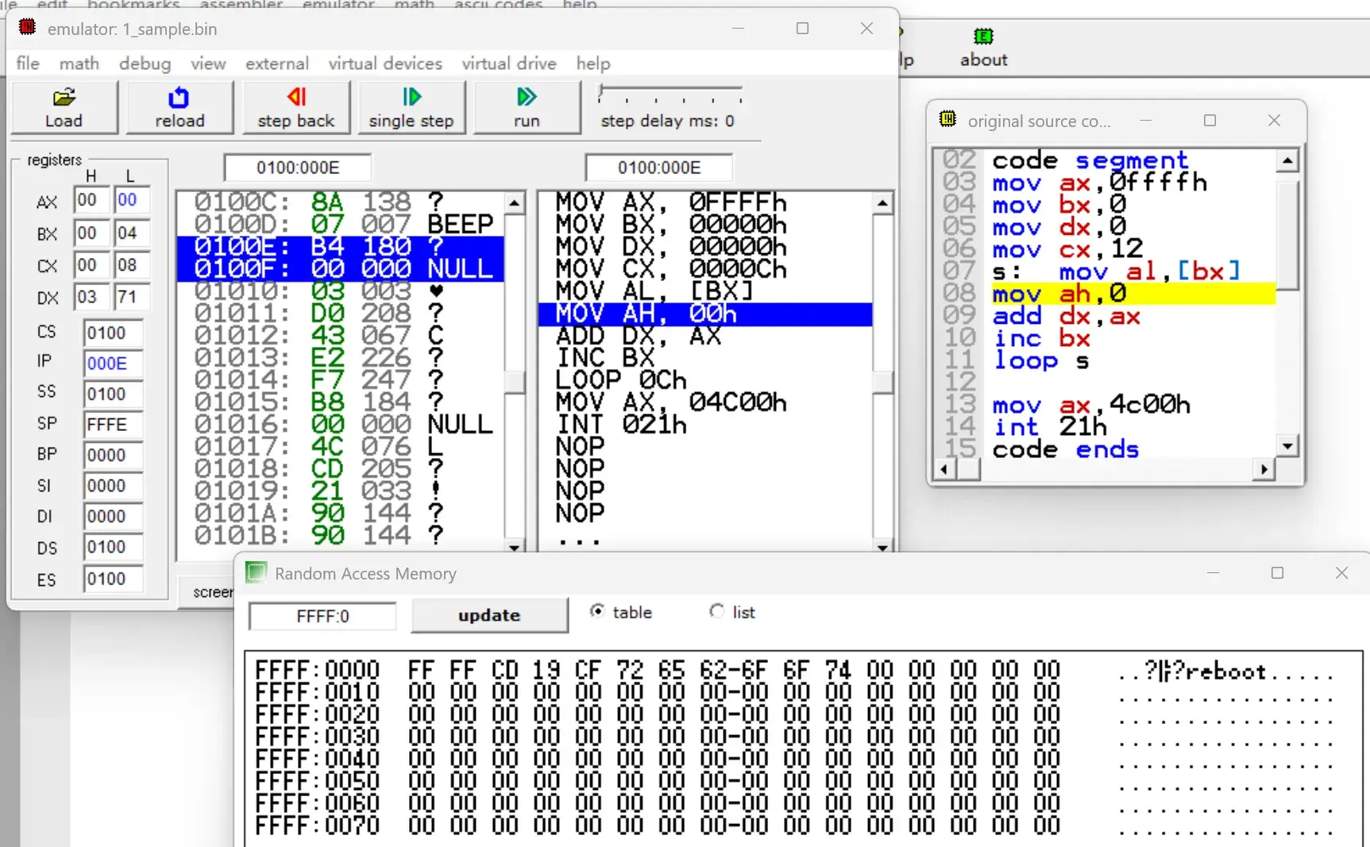Click the Load folder icon

(64, 98)
